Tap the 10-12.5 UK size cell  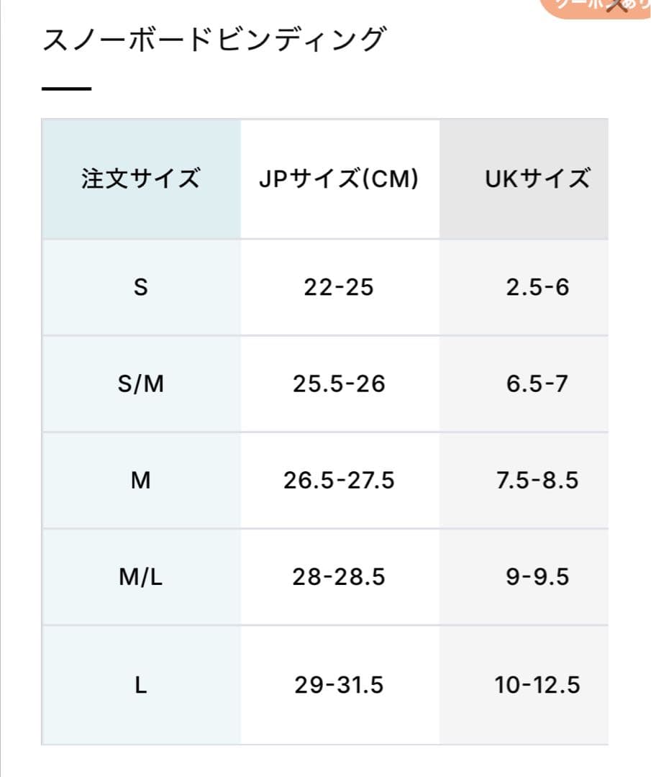point(537,685)
